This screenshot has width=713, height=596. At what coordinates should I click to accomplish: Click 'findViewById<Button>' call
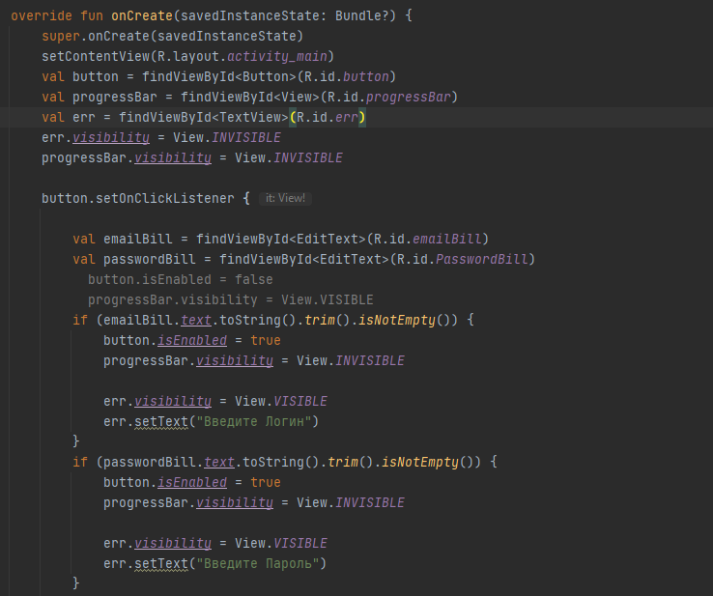point(219,77)
